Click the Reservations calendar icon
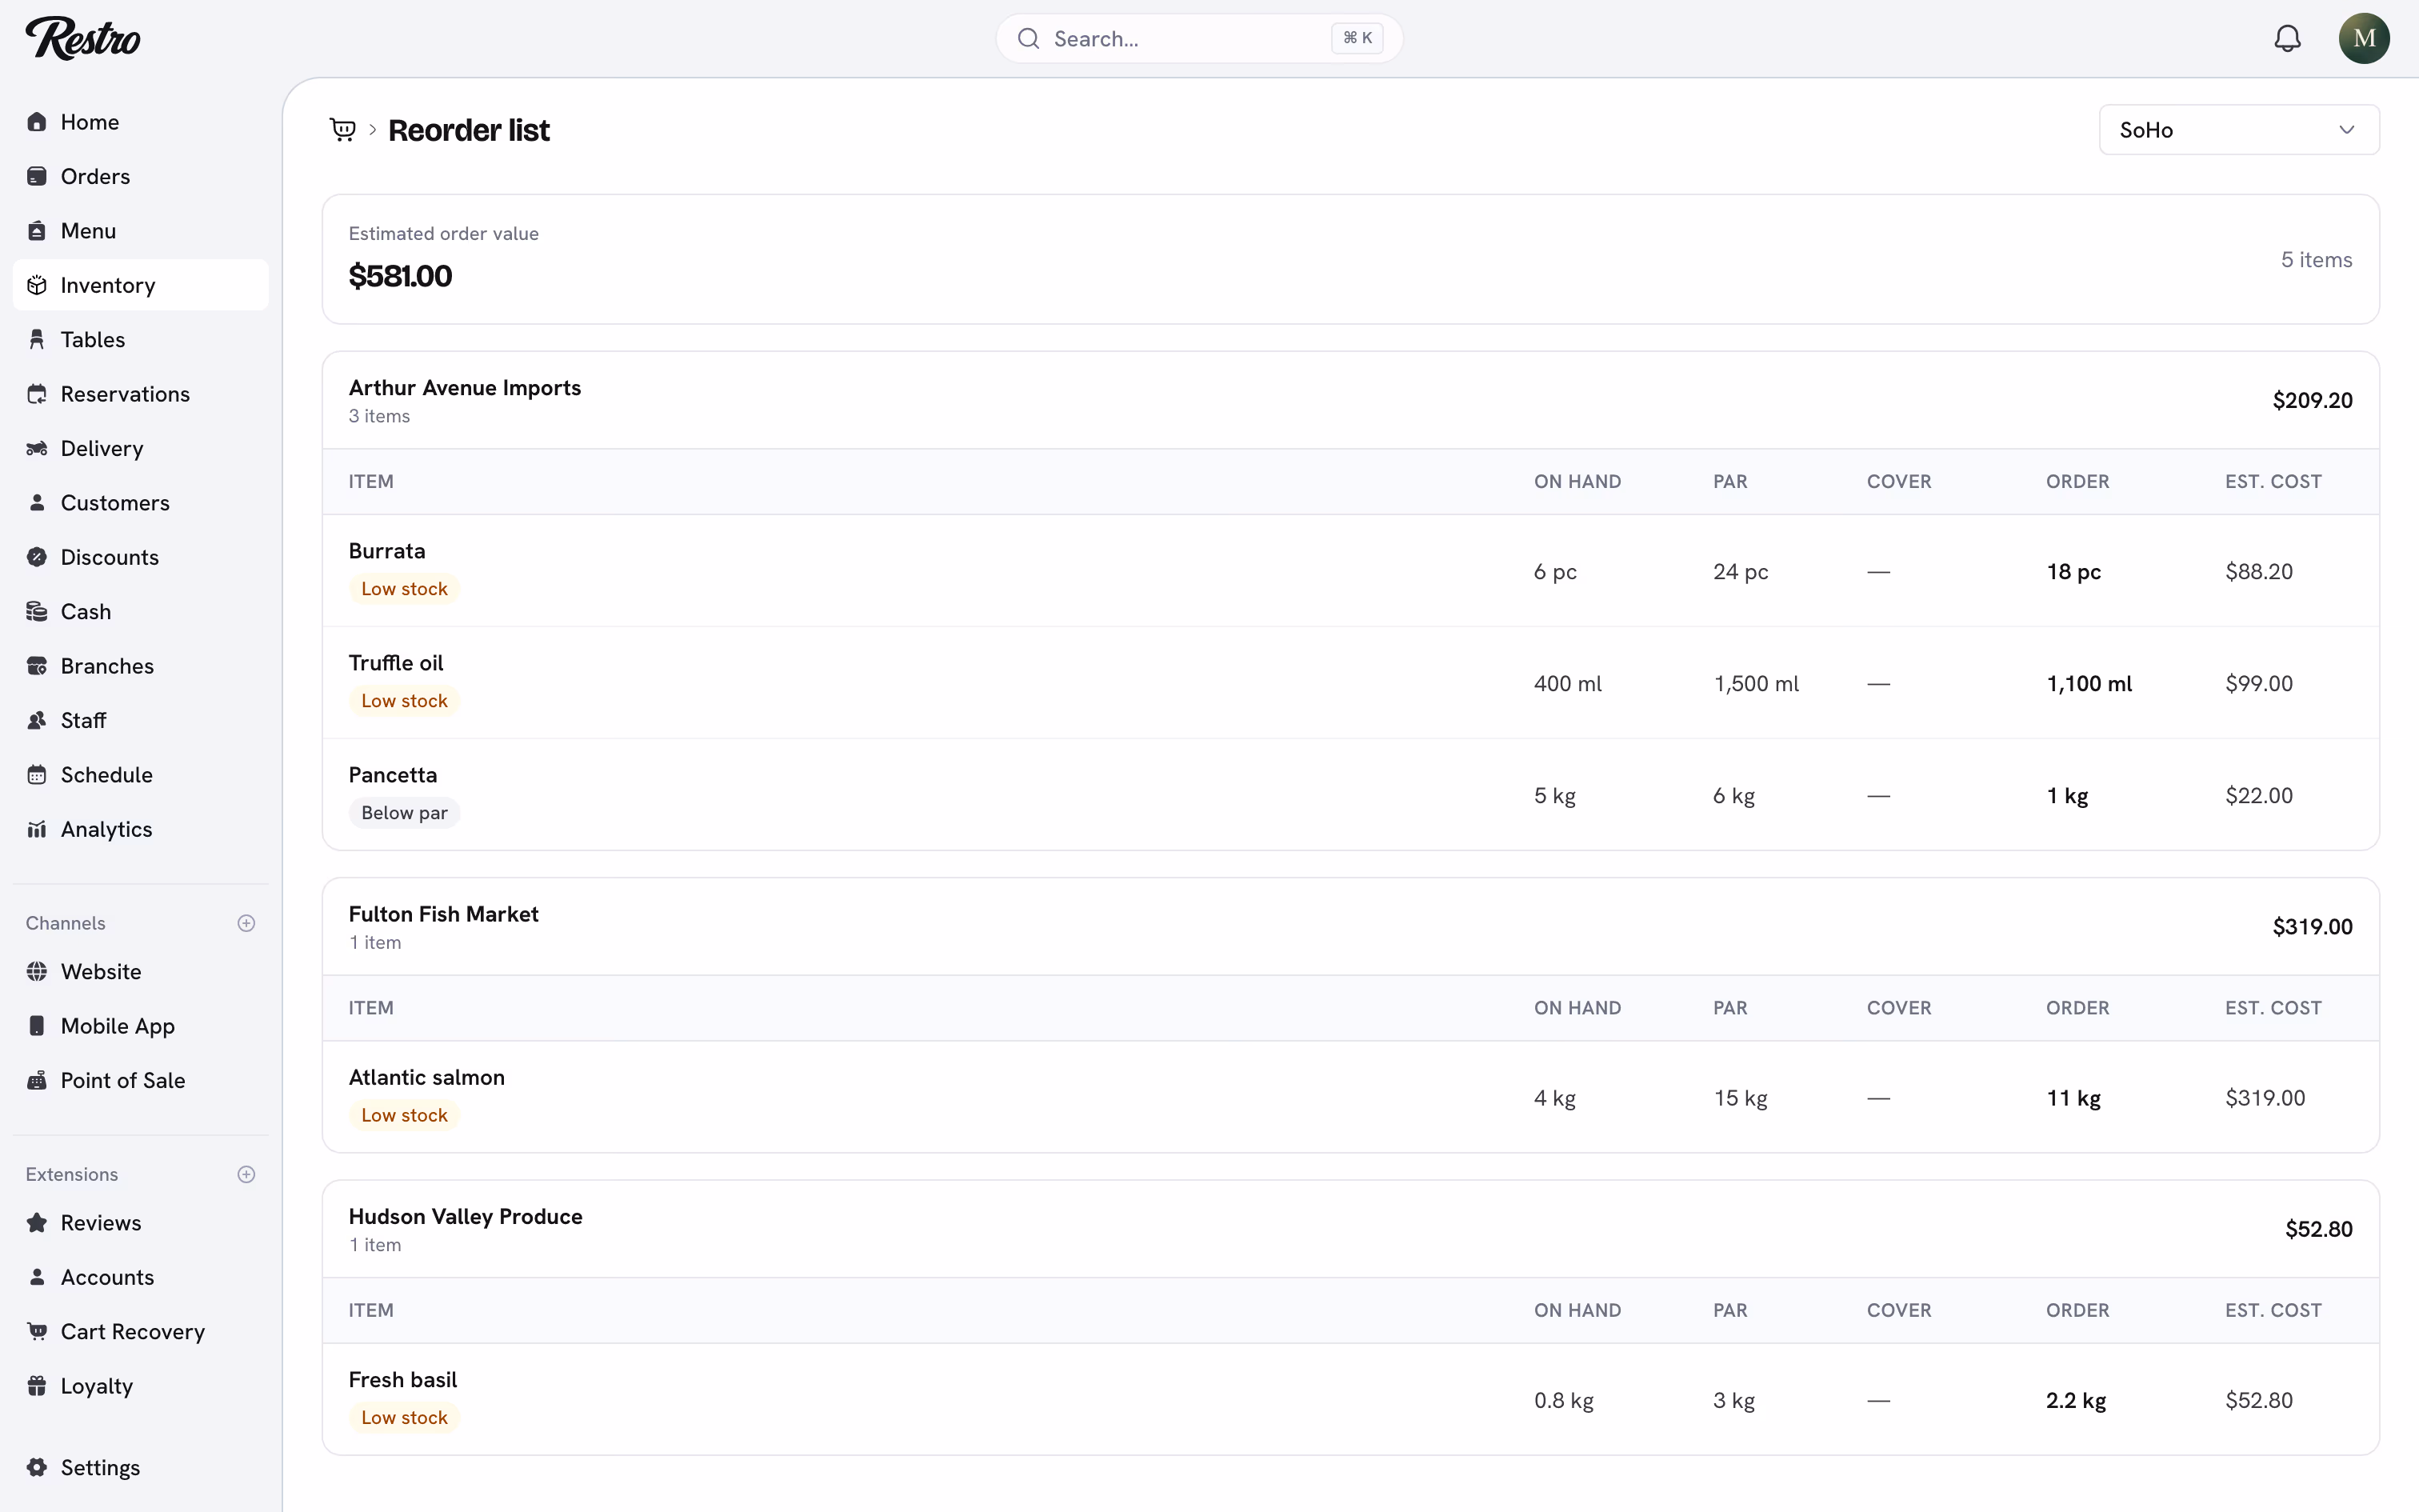The image size is (2419, 1512). [37, 394]
